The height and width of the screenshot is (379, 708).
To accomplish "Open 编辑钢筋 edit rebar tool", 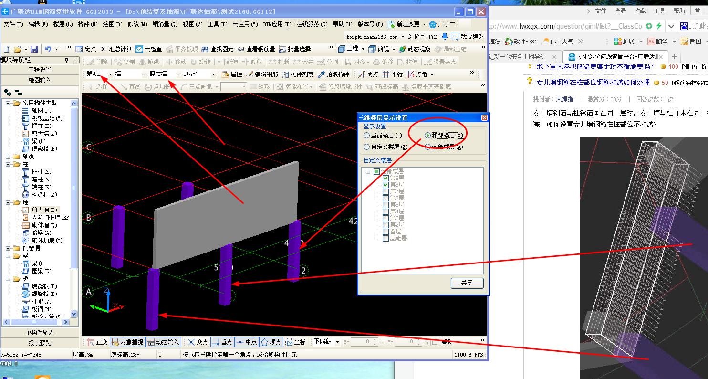I will click(262, 74).
